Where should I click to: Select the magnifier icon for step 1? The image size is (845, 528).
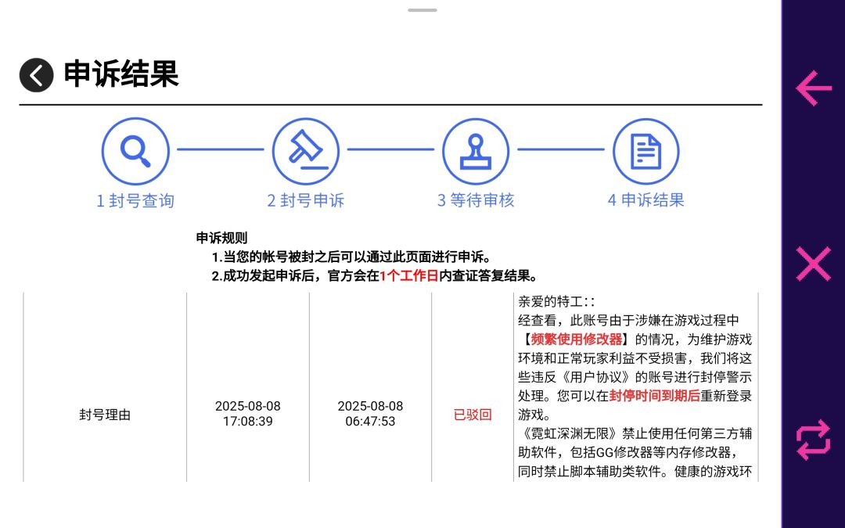click(x=135, y=152)
